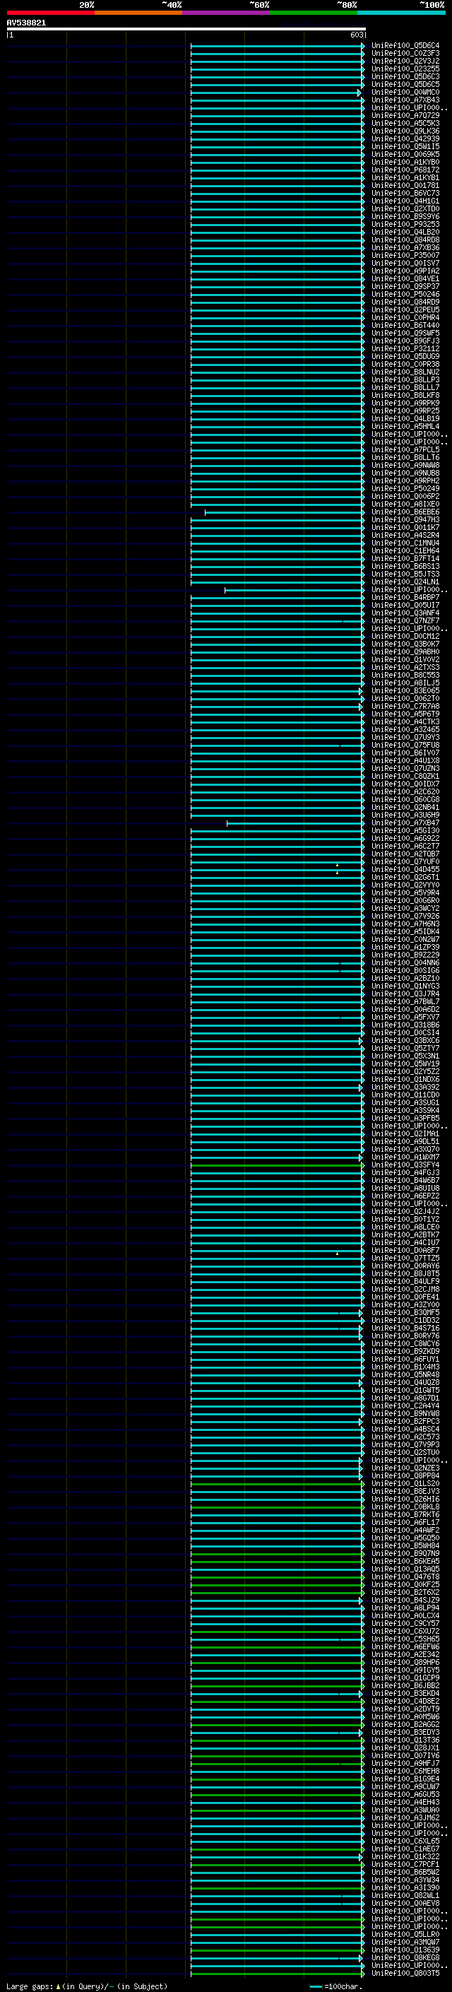This screenshot has height=1992, width=452.
Task: Click label UniRef100_Q42939
Action: coord(405,139)
